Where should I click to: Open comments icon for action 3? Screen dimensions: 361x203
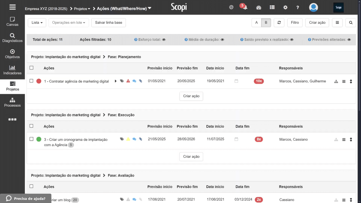[134, 139]
